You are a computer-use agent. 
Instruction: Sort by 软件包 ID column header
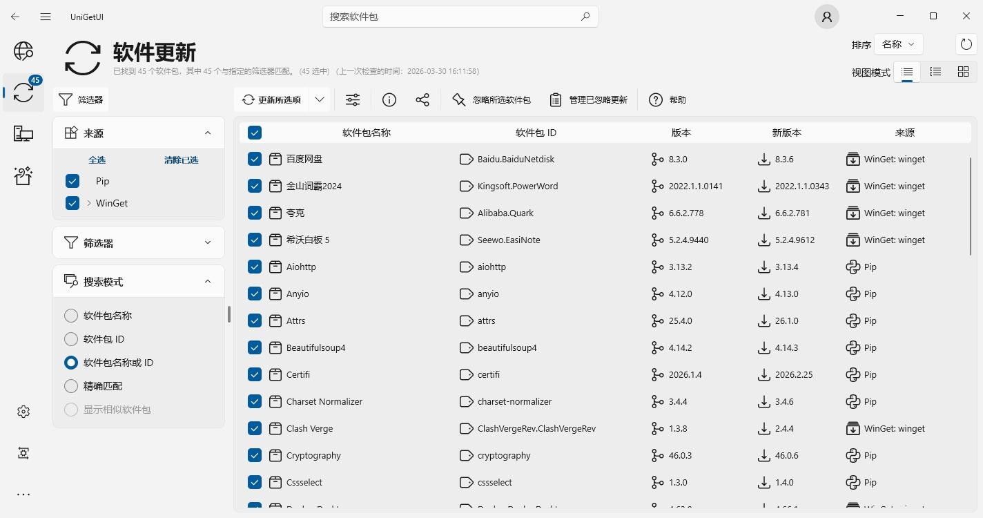click(x=536, y=133)
